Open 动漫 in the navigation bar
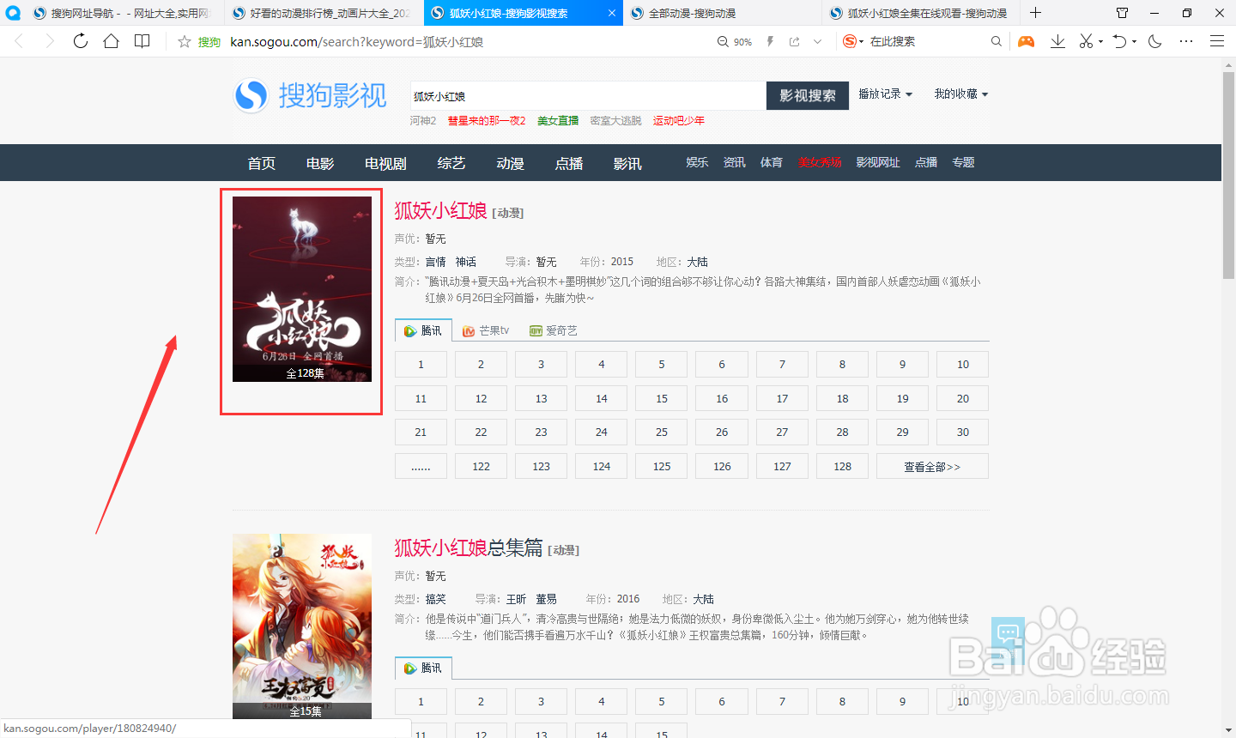Image resolution: width=1236 pixels, height=738 pixels. (x=510, y=163)
